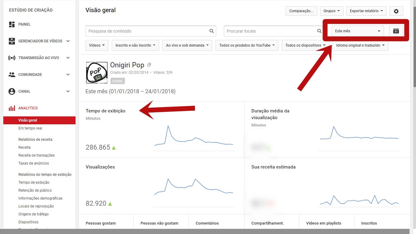Open the Pessoas gostam metric

pyautogui.click(x=100, y=223)
